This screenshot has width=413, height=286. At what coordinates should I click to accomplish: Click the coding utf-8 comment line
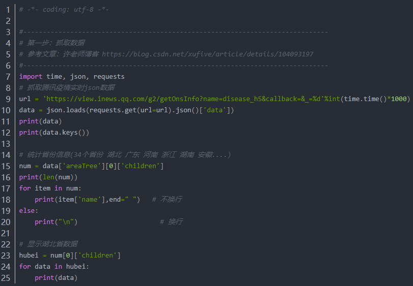click(64, 10)
